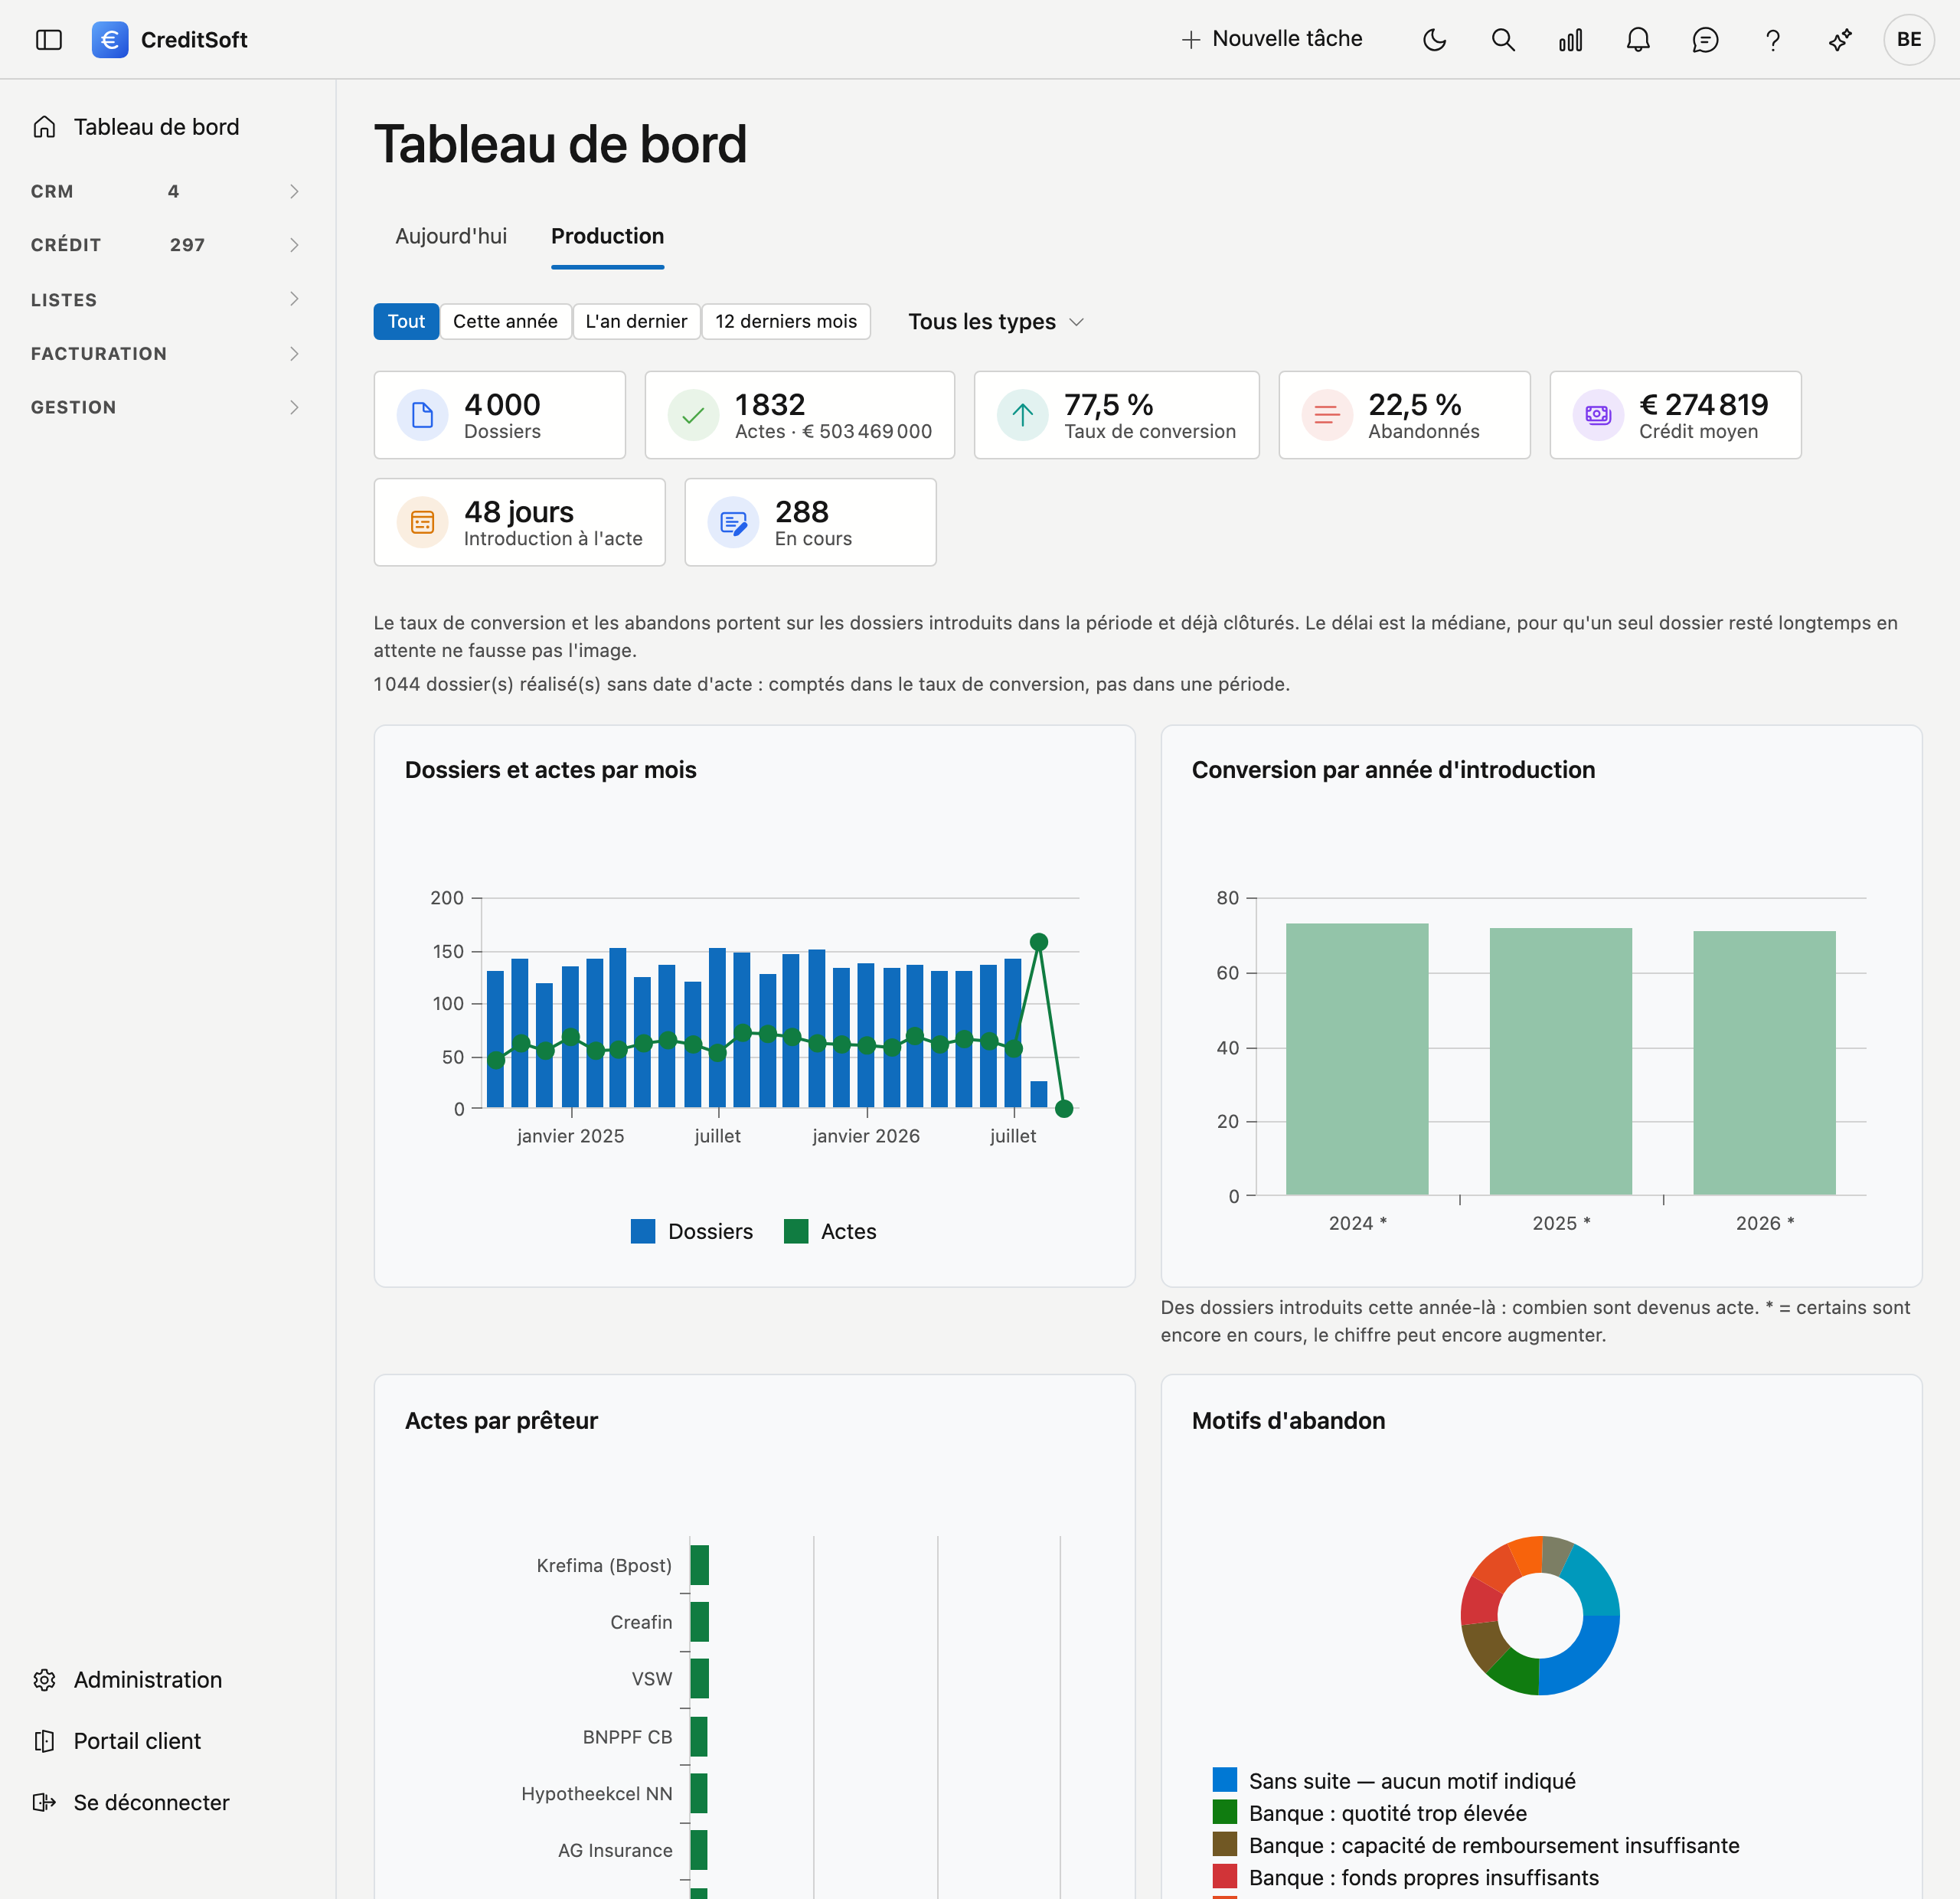Open search with magnifier icon

click(1503, 40)
